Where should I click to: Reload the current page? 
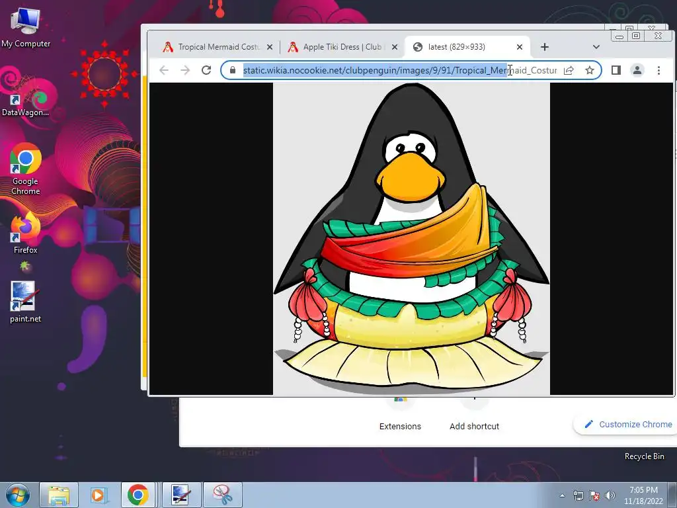(206, 70)
